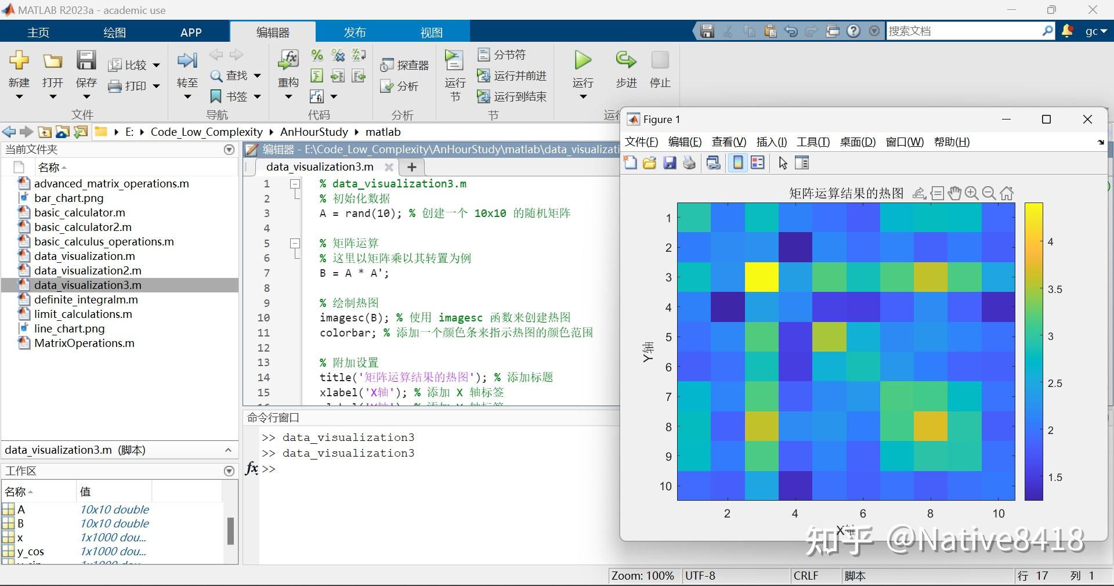This screenshot has width=1114, height=586.
Task: Switch to 主页 (Home) ribbon tab
Action: pyautogui.click(x=38, y=32)
